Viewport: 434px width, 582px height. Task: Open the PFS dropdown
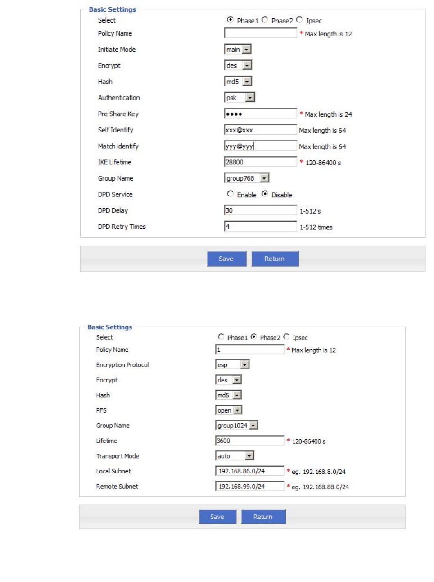(x=229, y=410)
